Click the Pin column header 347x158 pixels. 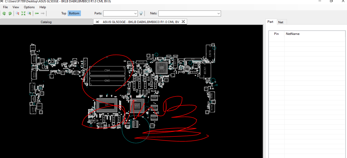pyautogui.click(x=276, y=34)
